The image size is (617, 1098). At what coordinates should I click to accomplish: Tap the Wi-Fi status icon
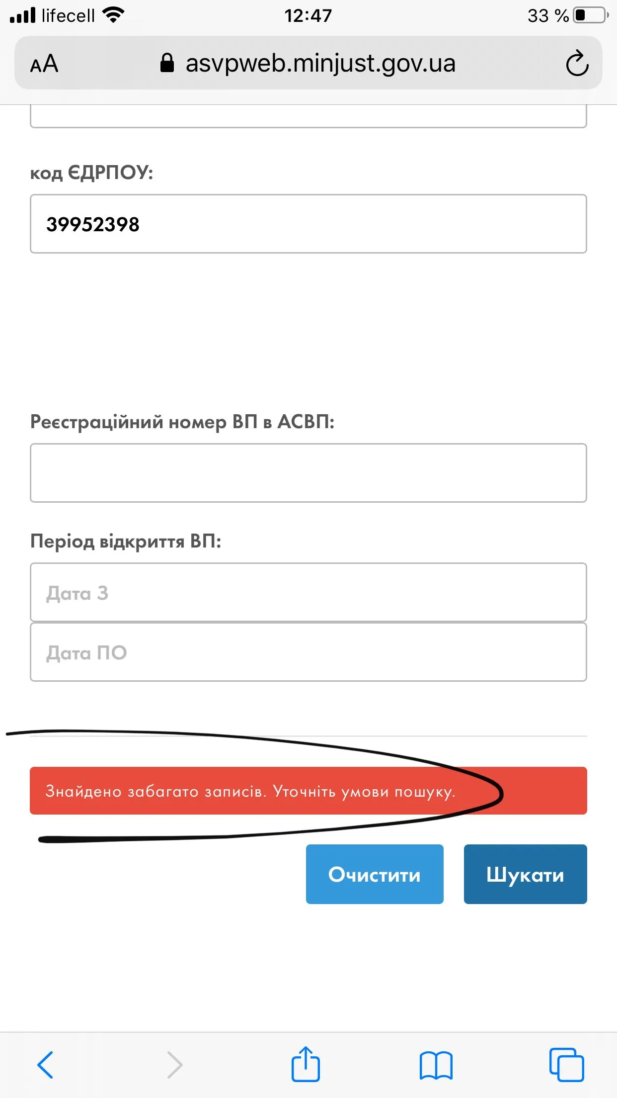click(x=113, y=15)
